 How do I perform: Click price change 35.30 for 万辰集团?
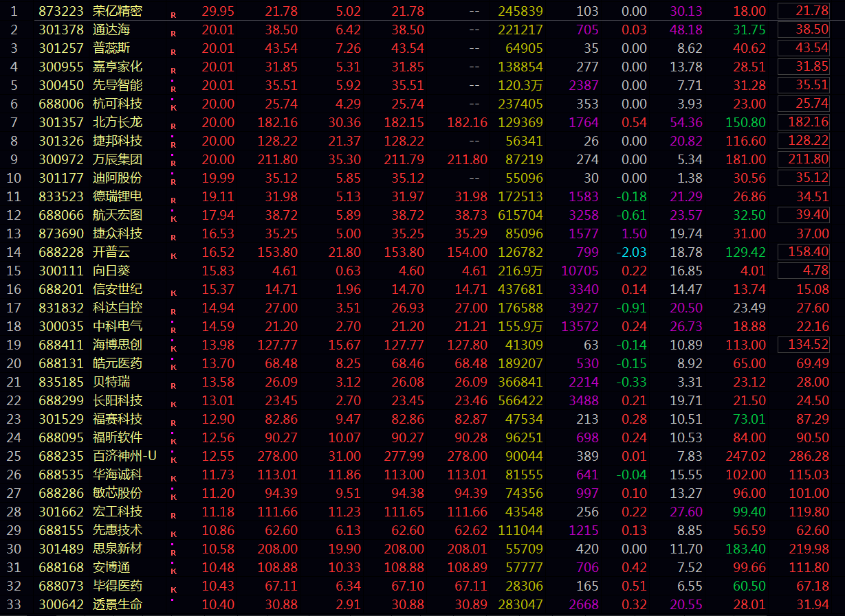344,159
